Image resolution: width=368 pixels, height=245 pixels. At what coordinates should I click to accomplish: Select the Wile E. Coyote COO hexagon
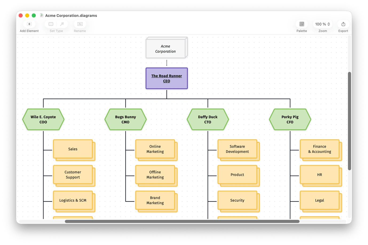pyautogui.click(x=43, y=119)
